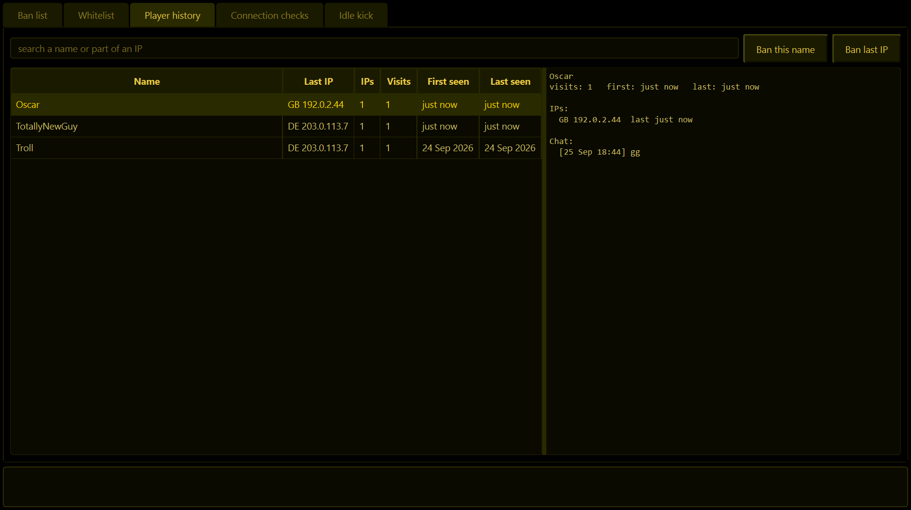Sort by the Last seen column header
911x510 pixels.
510,81
